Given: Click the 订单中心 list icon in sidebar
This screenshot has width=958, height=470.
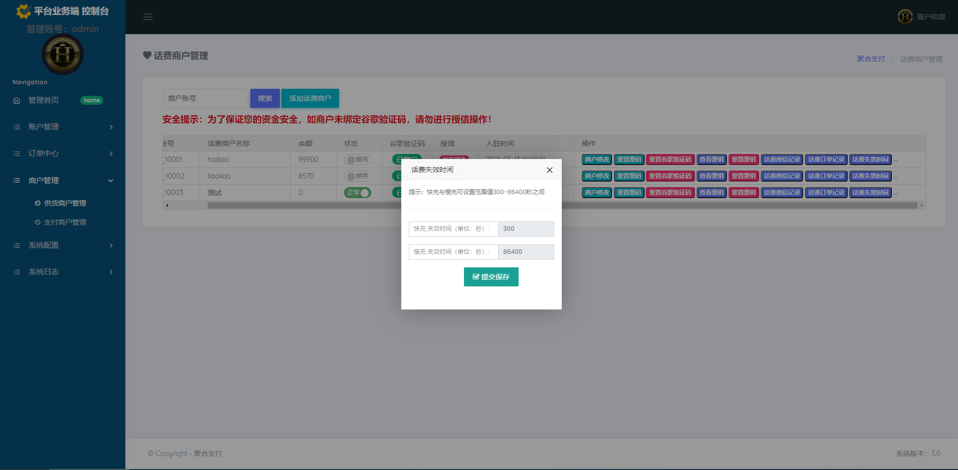Looking at the screenshot, I should (16, 153).
